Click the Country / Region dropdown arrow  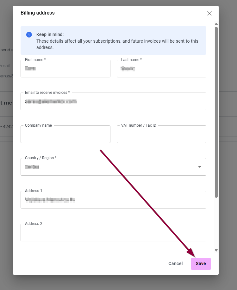point(199,167)
